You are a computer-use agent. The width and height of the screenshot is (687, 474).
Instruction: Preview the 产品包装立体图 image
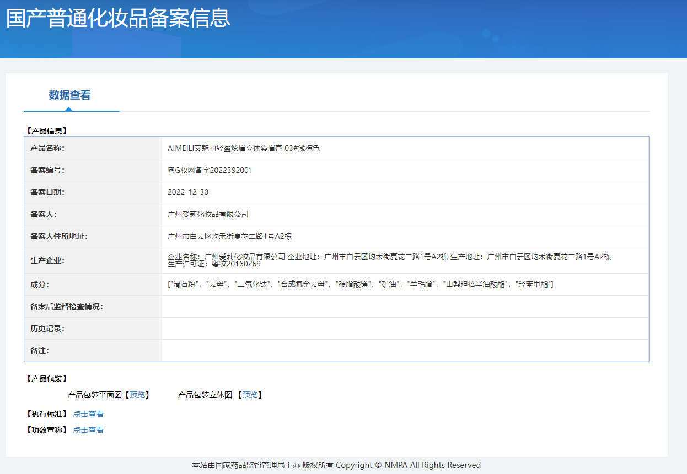(x=250, y=395)
